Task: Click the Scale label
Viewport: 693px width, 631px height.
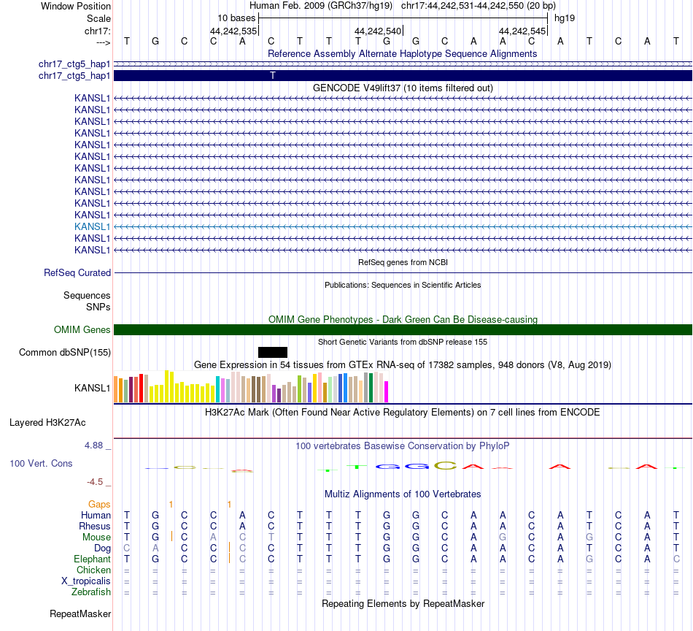Action: (98, 18)
